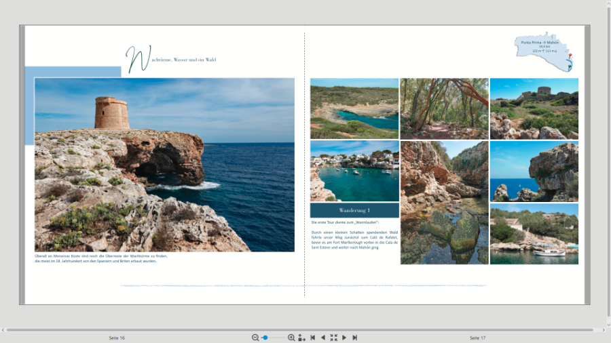Screen dimensions: 611x343
Task: Click the zoom in magnifier icon
Action: tap(291, 338)
